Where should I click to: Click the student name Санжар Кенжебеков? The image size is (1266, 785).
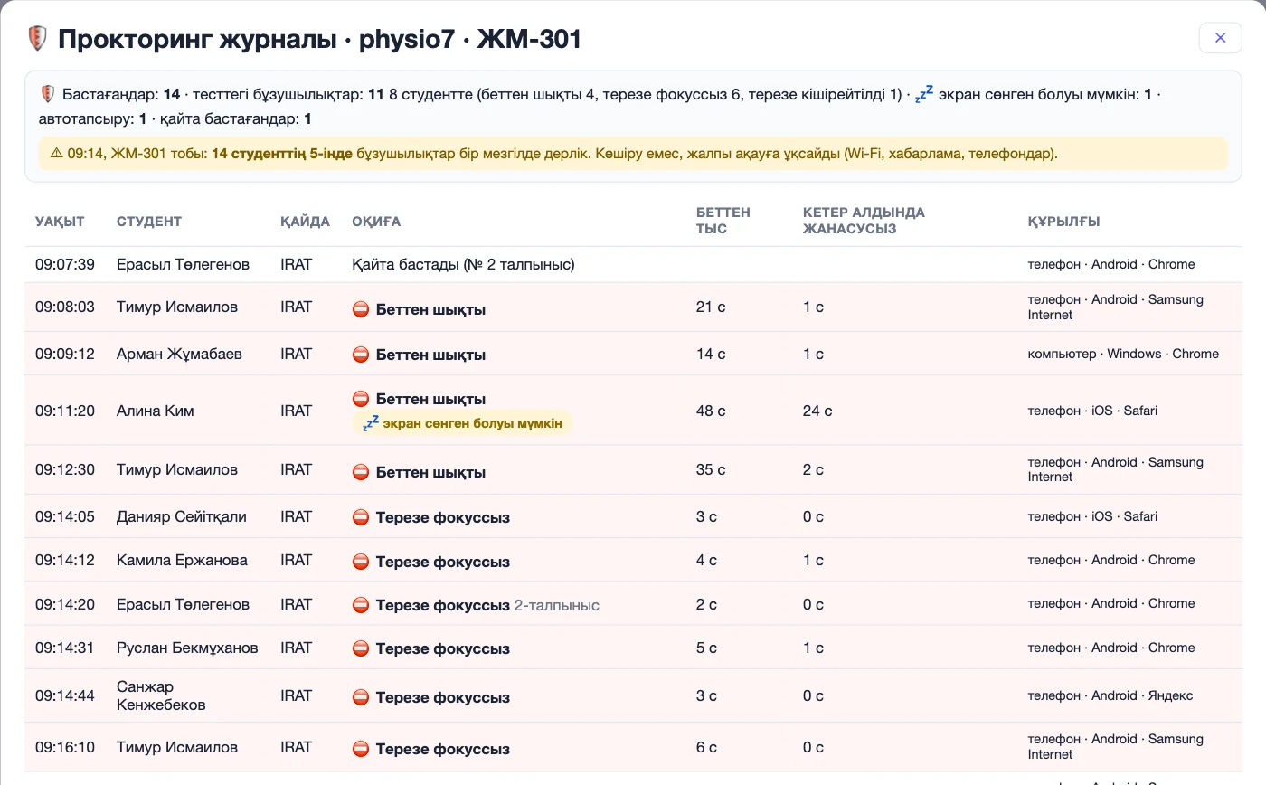(161, 695)
